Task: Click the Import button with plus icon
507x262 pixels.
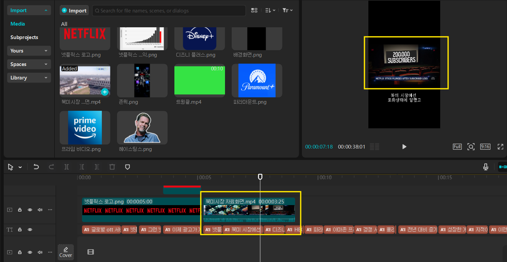Action: tap(74, 10)
